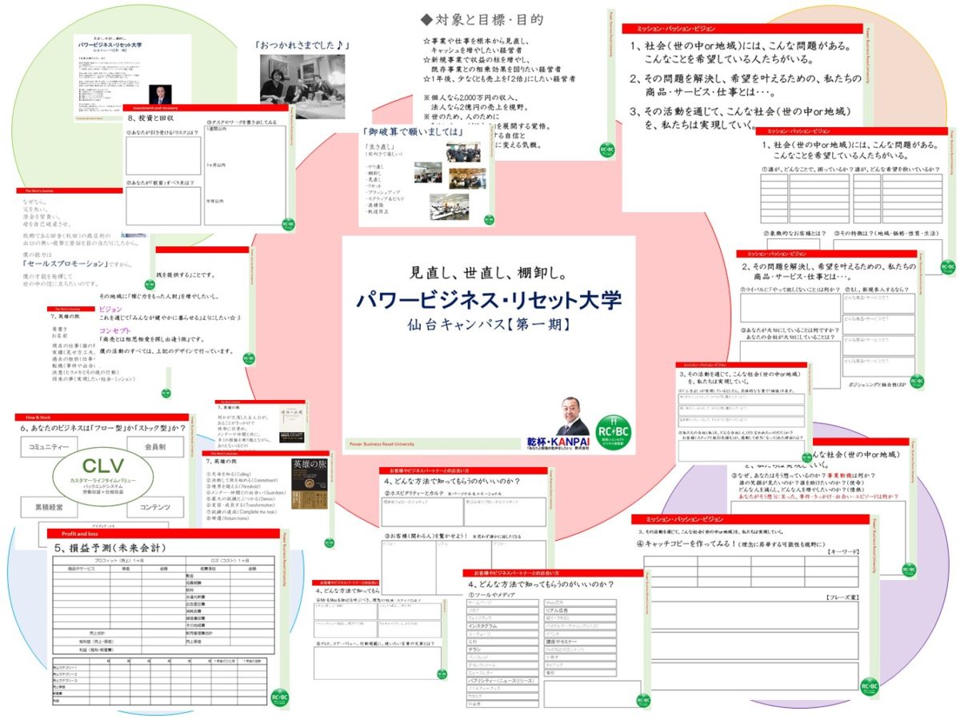Select the small portrait on the top-left flyer
The image size is (960, 720).
coord(161,94)
